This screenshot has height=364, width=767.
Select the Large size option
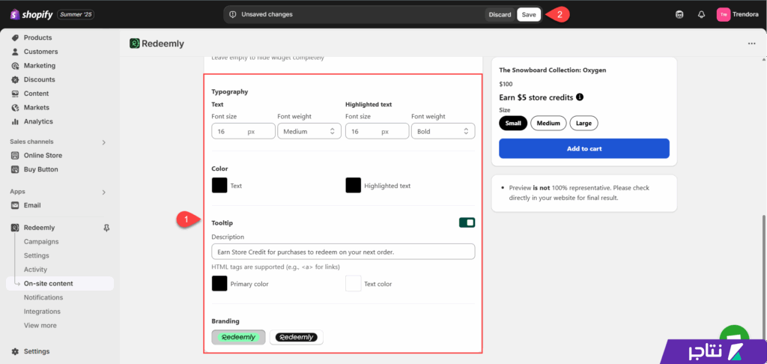pos(583,124)
